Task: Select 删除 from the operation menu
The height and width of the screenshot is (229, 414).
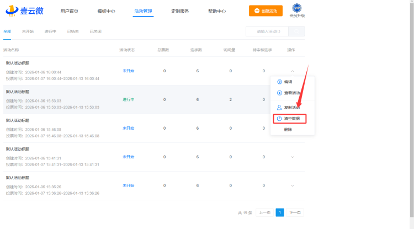Action: [x=288, y=130]
